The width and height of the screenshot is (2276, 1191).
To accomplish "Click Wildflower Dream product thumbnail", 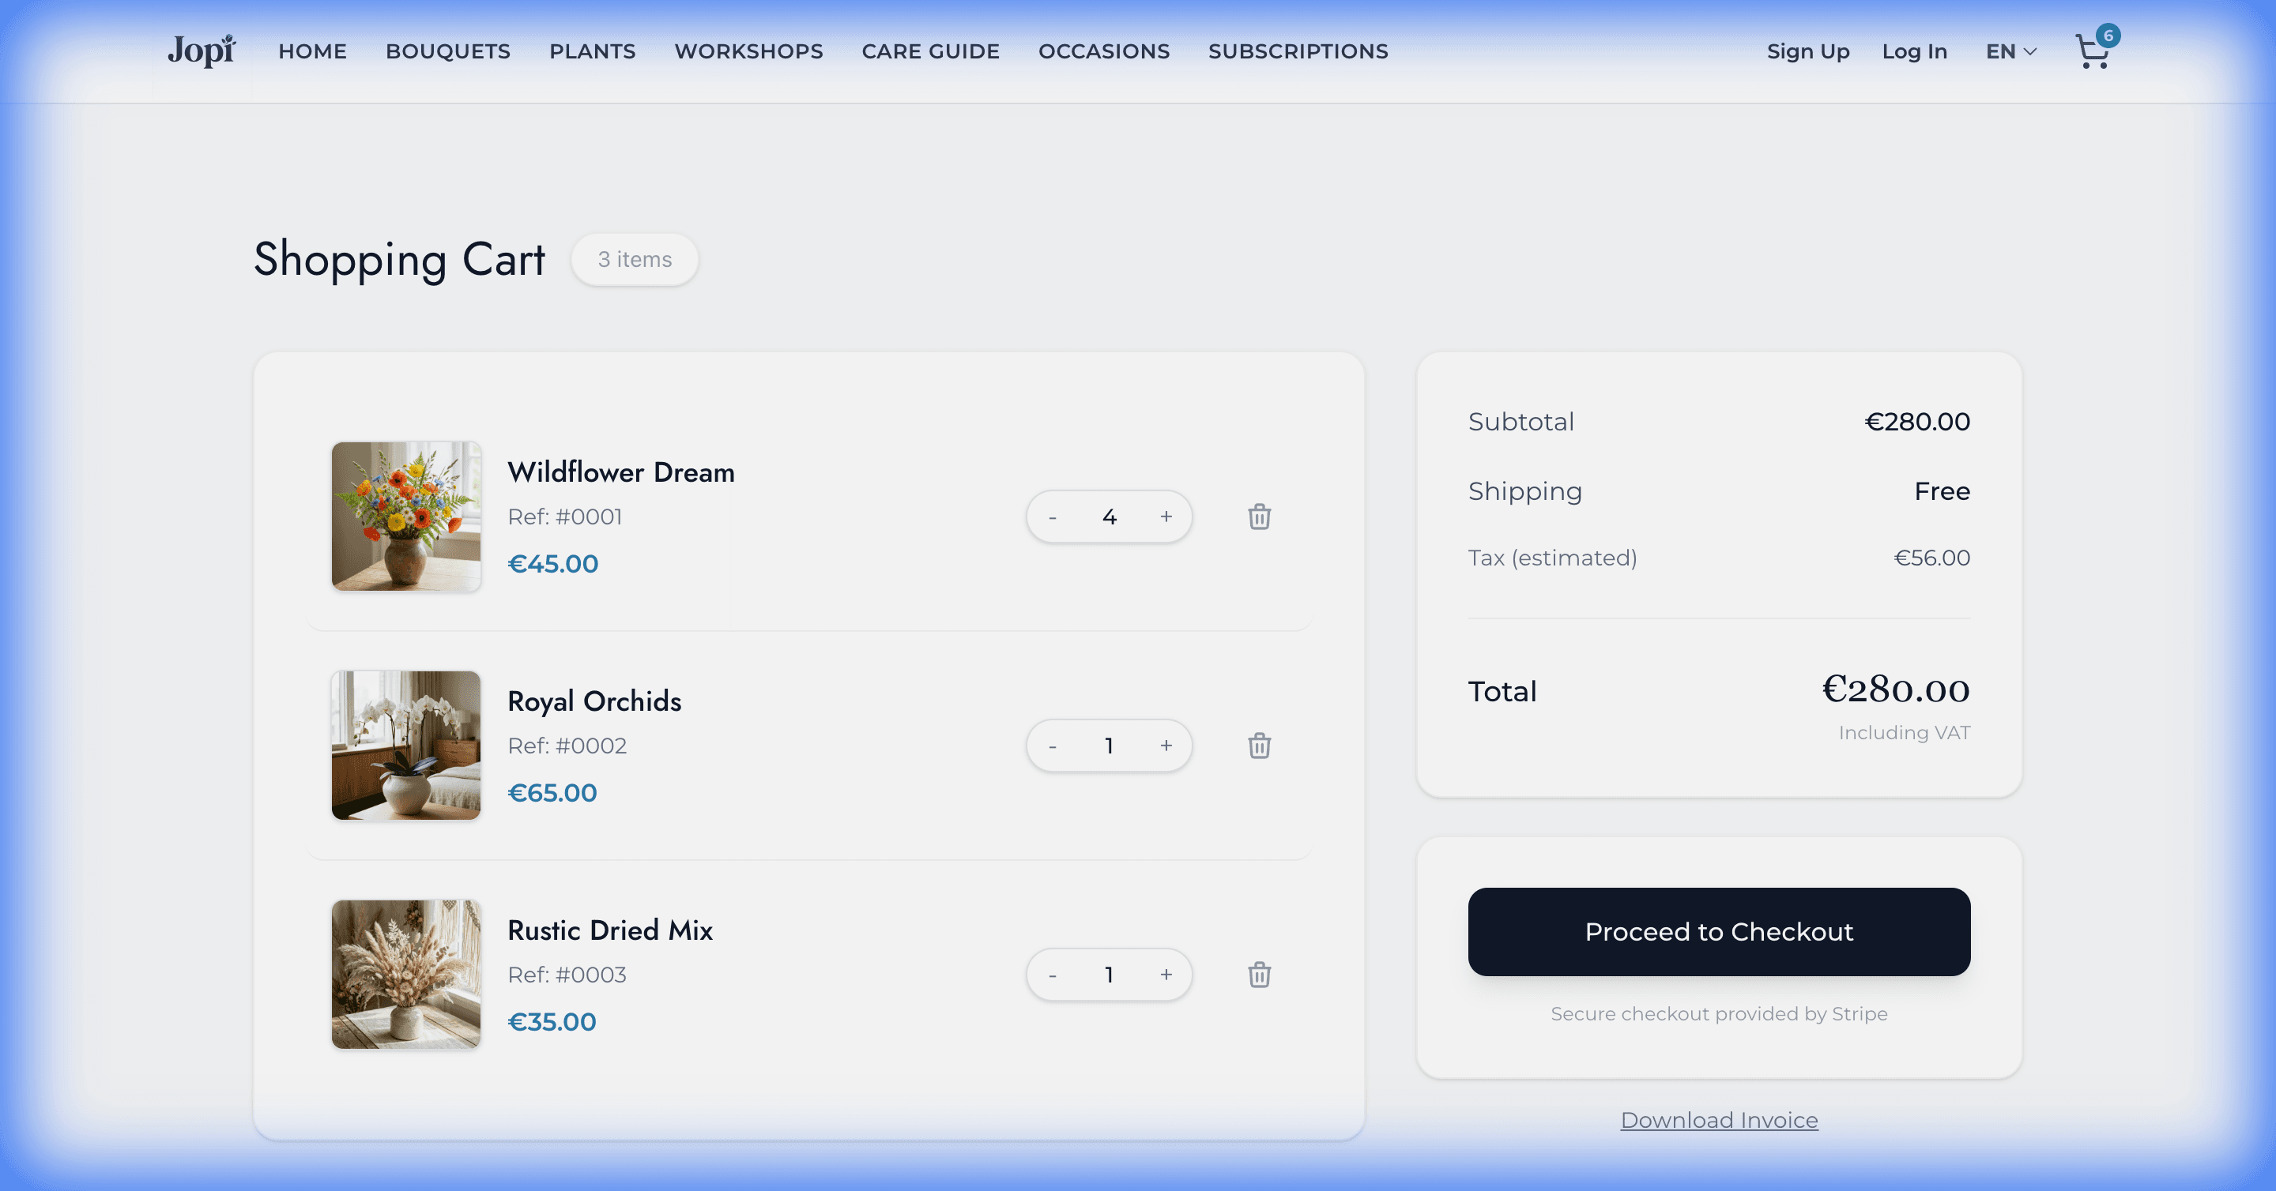I will pos(406,517).
